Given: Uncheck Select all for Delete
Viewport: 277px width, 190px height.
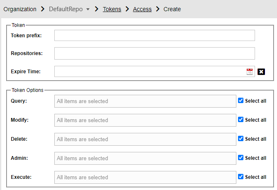Looking at the screenshot, I should click(241, 139).
